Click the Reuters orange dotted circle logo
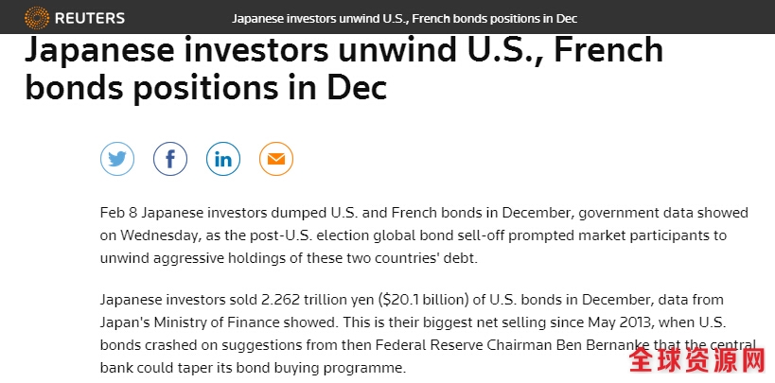The width and height of the screenshot is (775, 383). pos(37,18)
